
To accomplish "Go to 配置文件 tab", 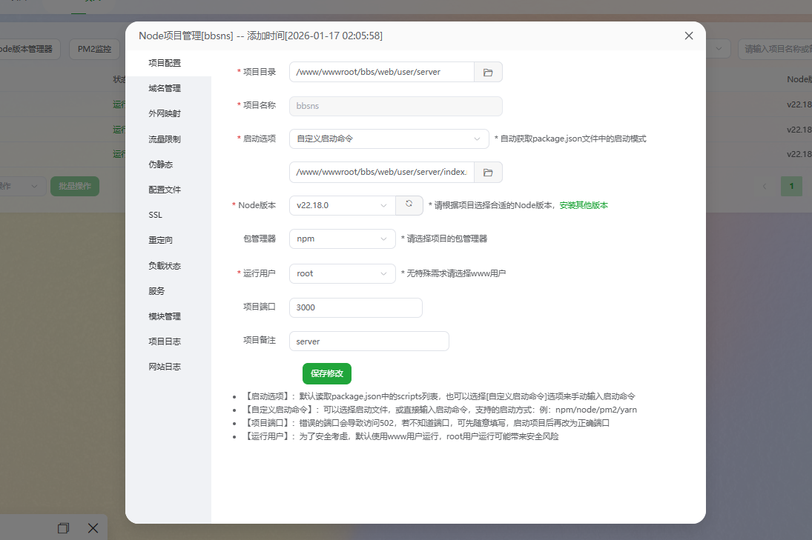I will (x=165, y=190).
